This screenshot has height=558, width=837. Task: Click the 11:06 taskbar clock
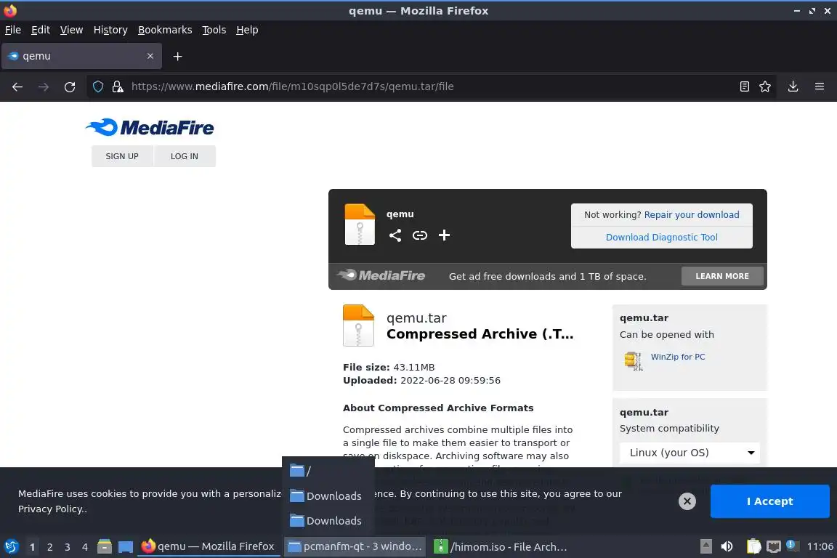pos(820,546)
